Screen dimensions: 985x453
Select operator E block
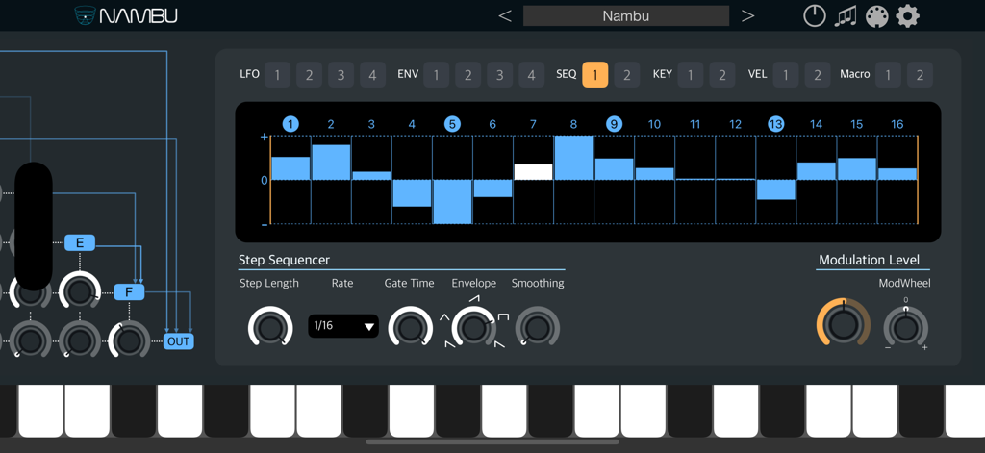click(x=80, y=243)
